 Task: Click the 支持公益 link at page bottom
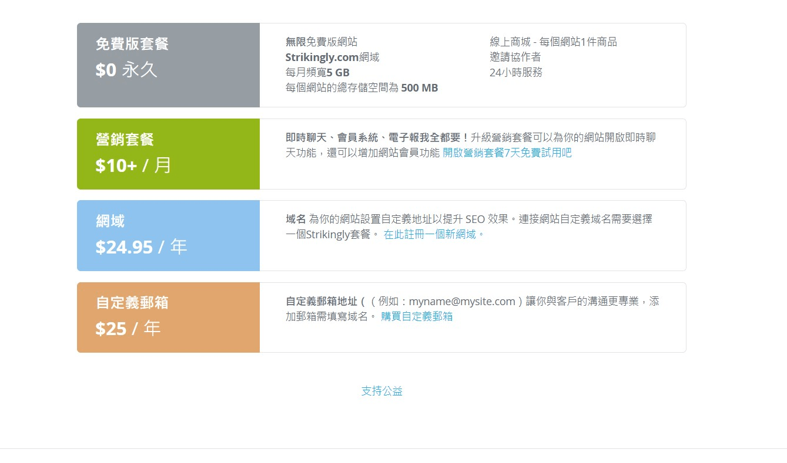click(381, 391)
